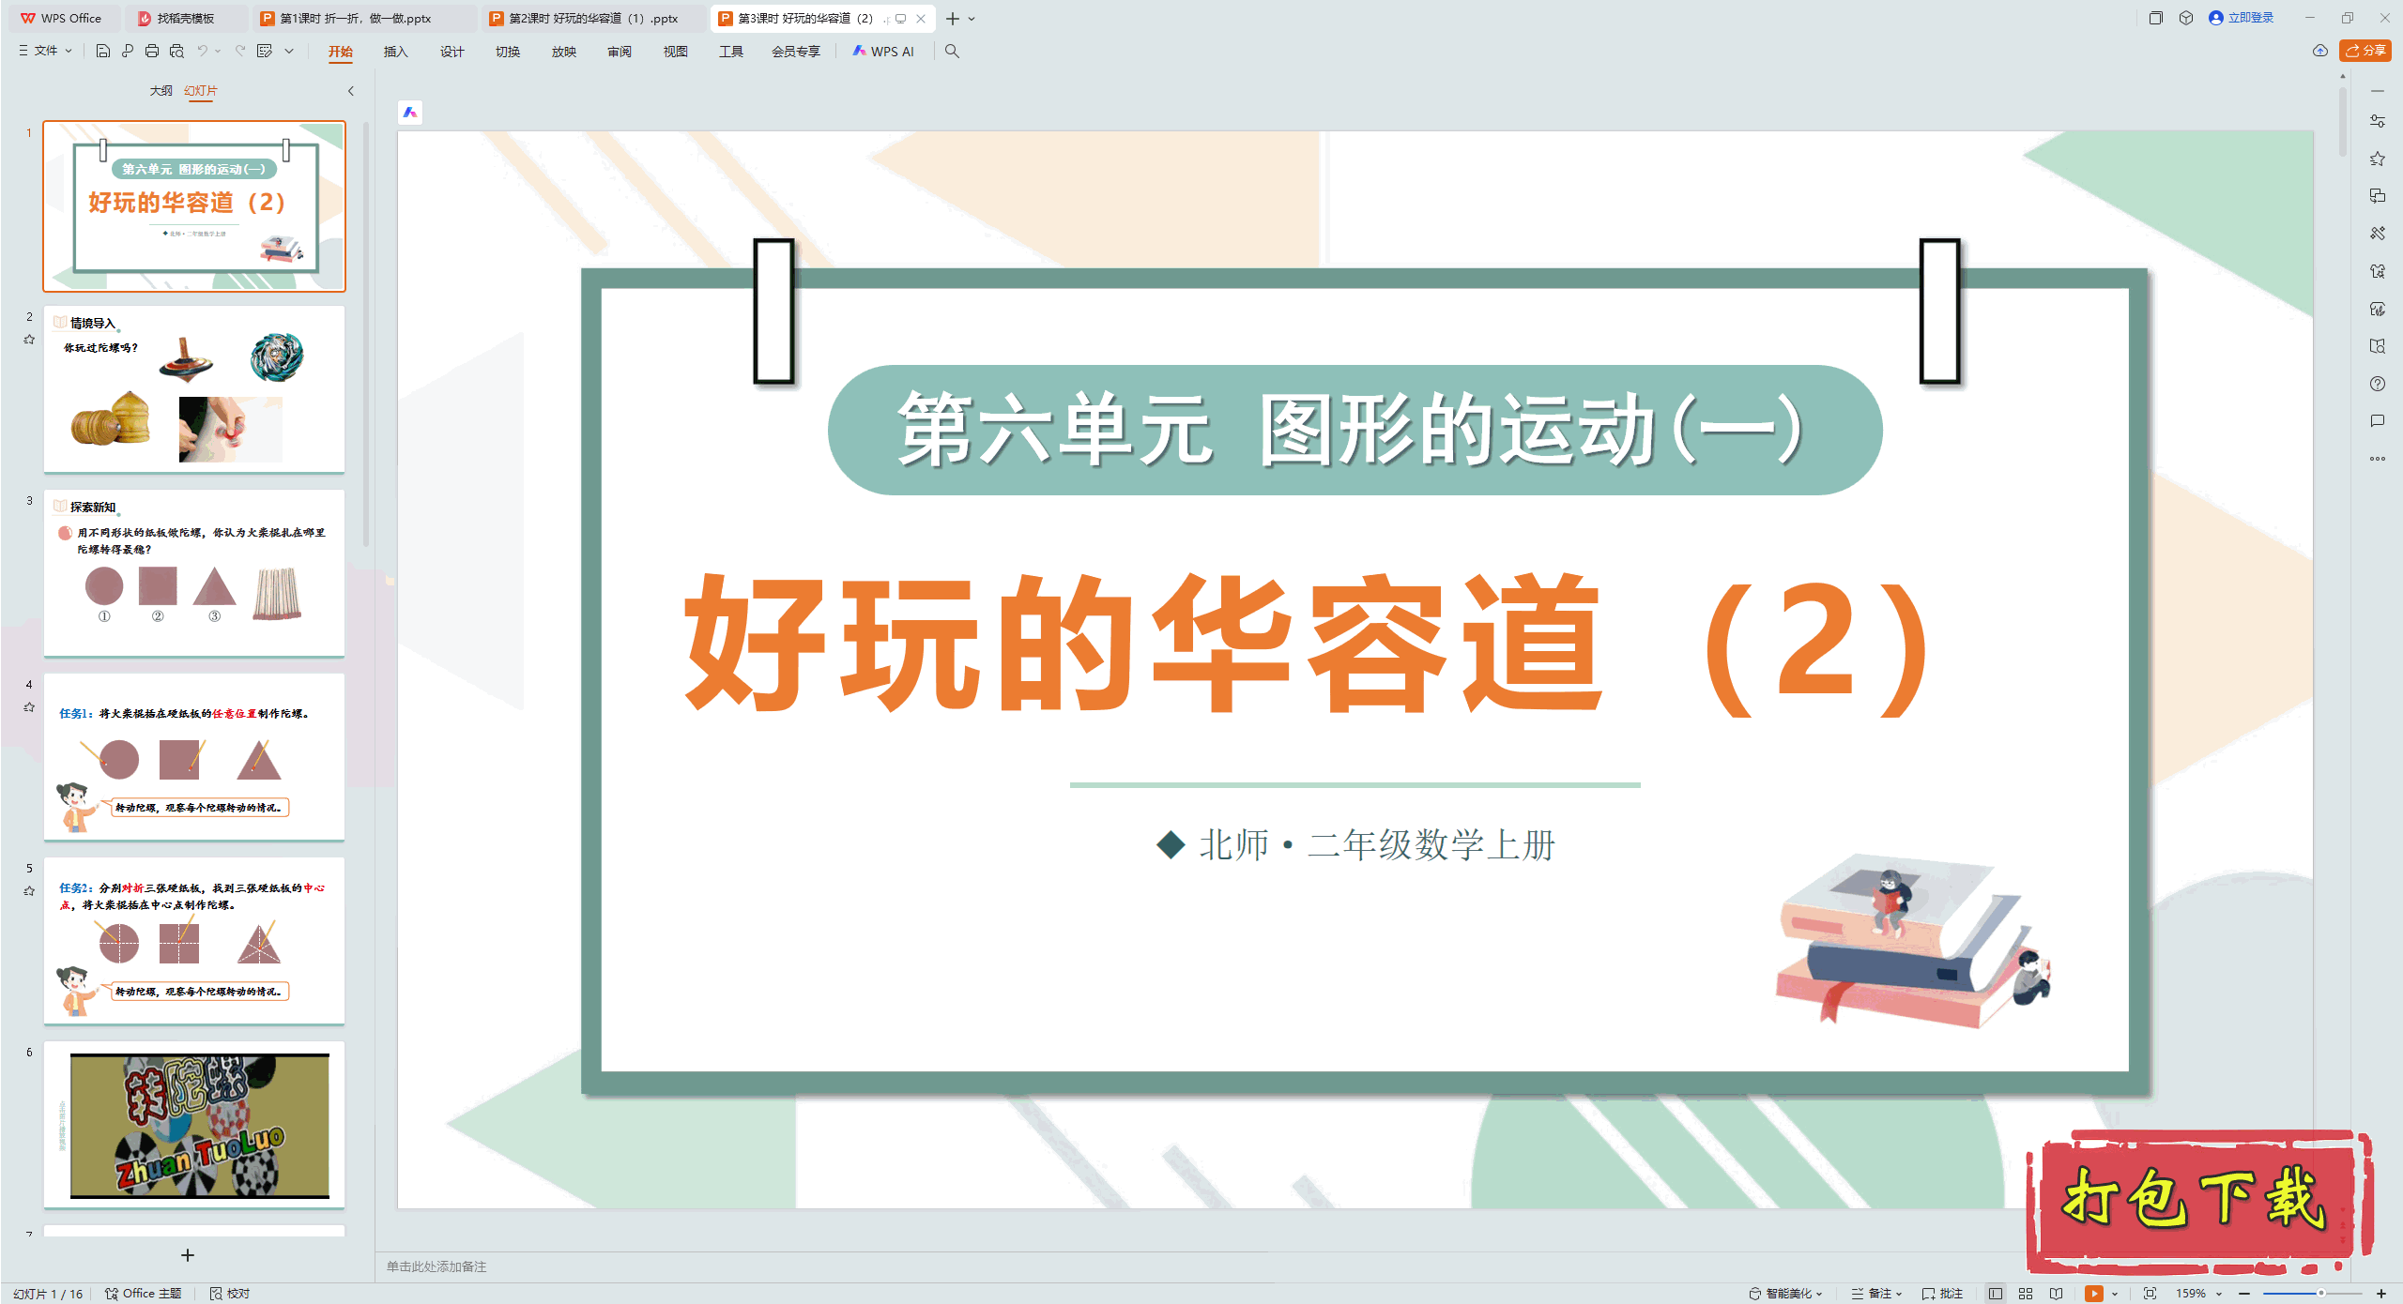
Task: Open the 插入 ribbon tab
Action: 395,52
